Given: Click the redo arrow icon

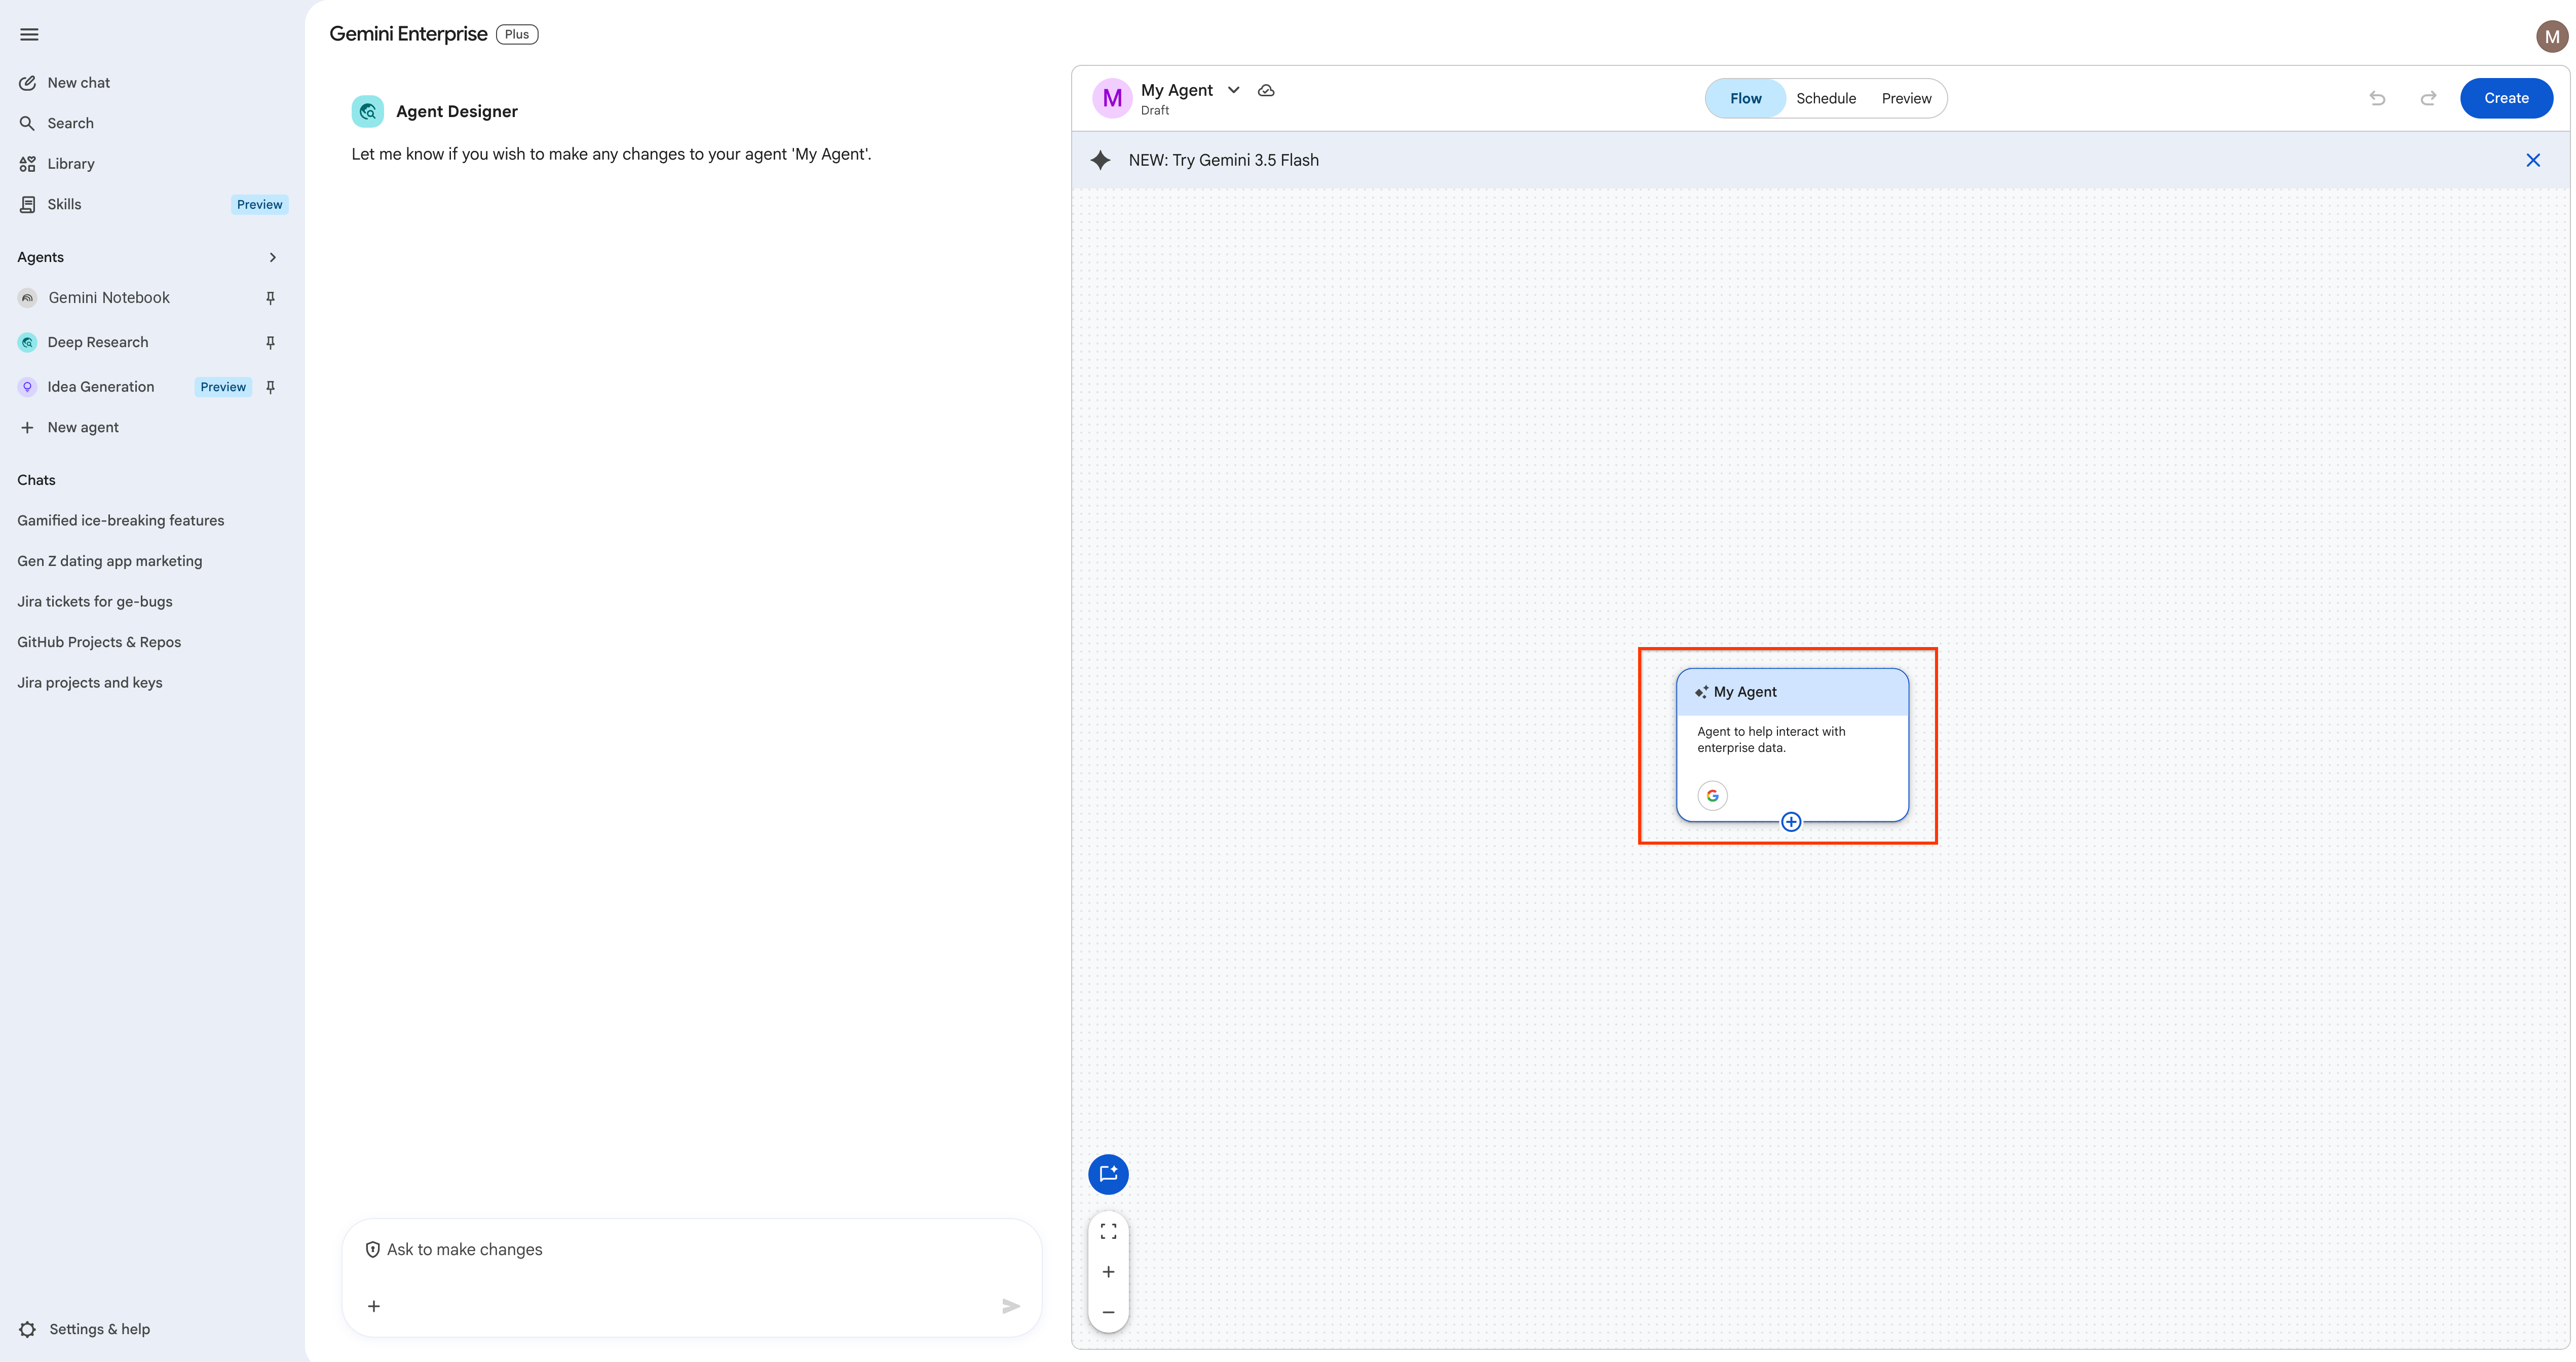Looking at the screenshot, I should 2428,98.
